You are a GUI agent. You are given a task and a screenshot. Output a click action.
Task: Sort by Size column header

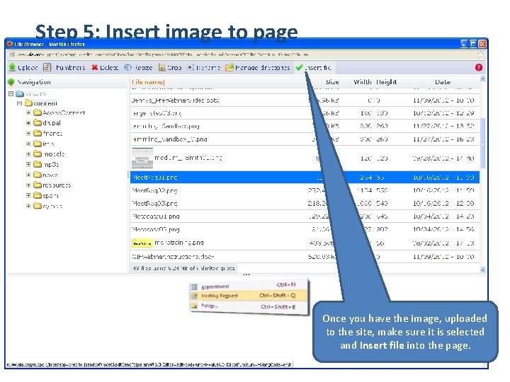pyautogui.click(x=332, y=82)
